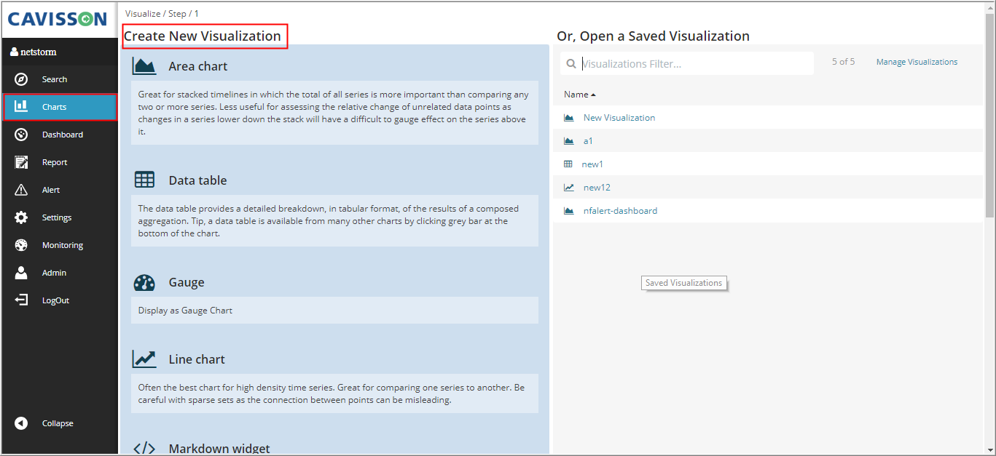Click 'Or, Open a Saved Visualization' heading
This screenshot has width=996, height=456.
coord(653,36)
